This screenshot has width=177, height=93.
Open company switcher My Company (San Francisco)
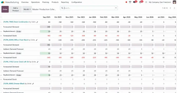[160, 2]
